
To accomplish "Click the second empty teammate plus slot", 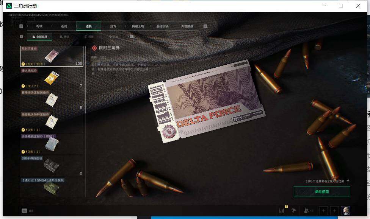I will click(334, 211).
